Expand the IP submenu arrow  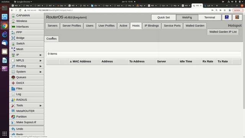(x=41, y=55)
